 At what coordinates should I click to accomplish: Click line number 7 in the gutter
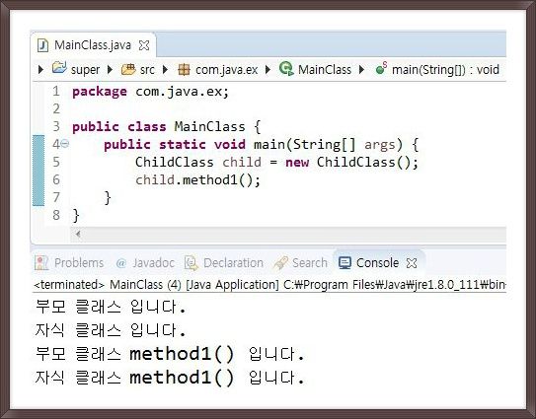click(56, 197)
